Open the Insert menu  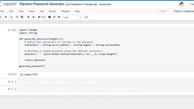(x=32, y=11)
